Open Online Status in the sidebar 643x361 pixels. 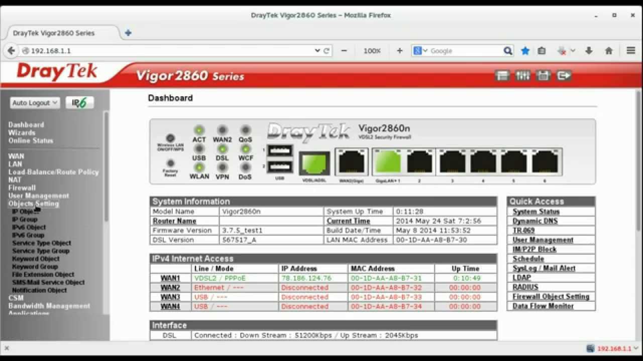[31, 141]
